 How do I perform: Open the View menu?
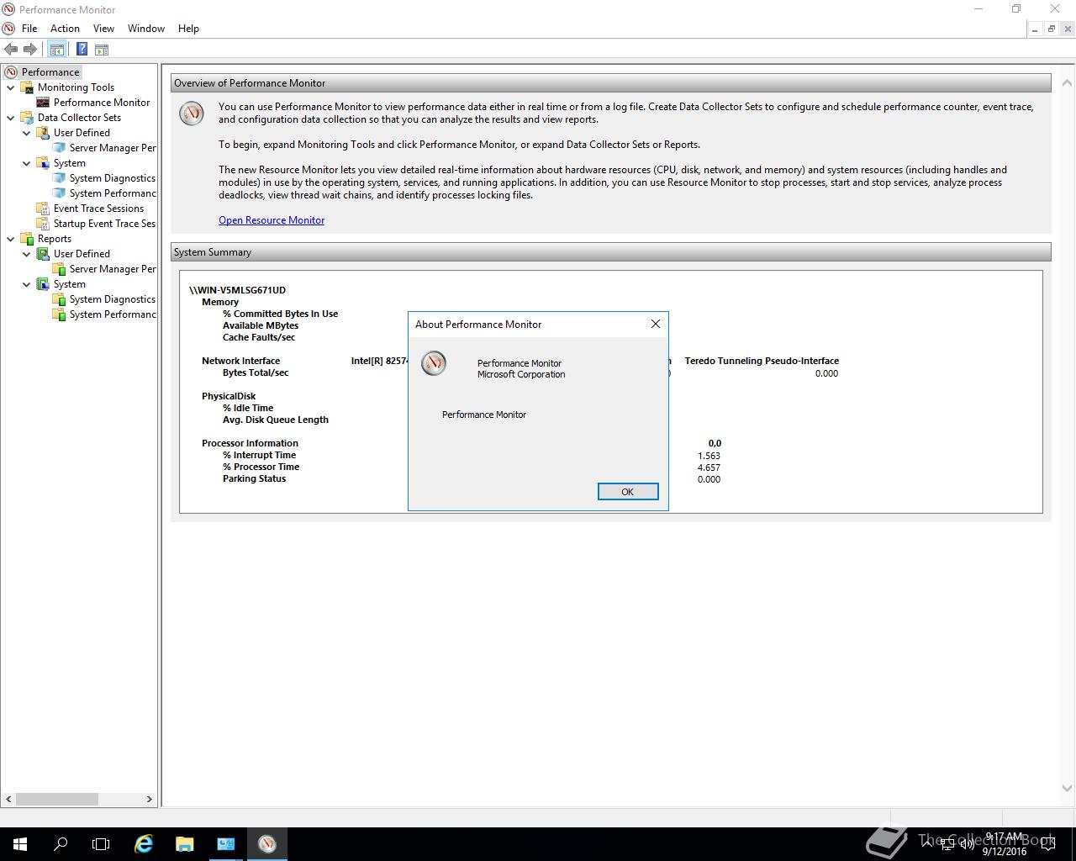103,29
